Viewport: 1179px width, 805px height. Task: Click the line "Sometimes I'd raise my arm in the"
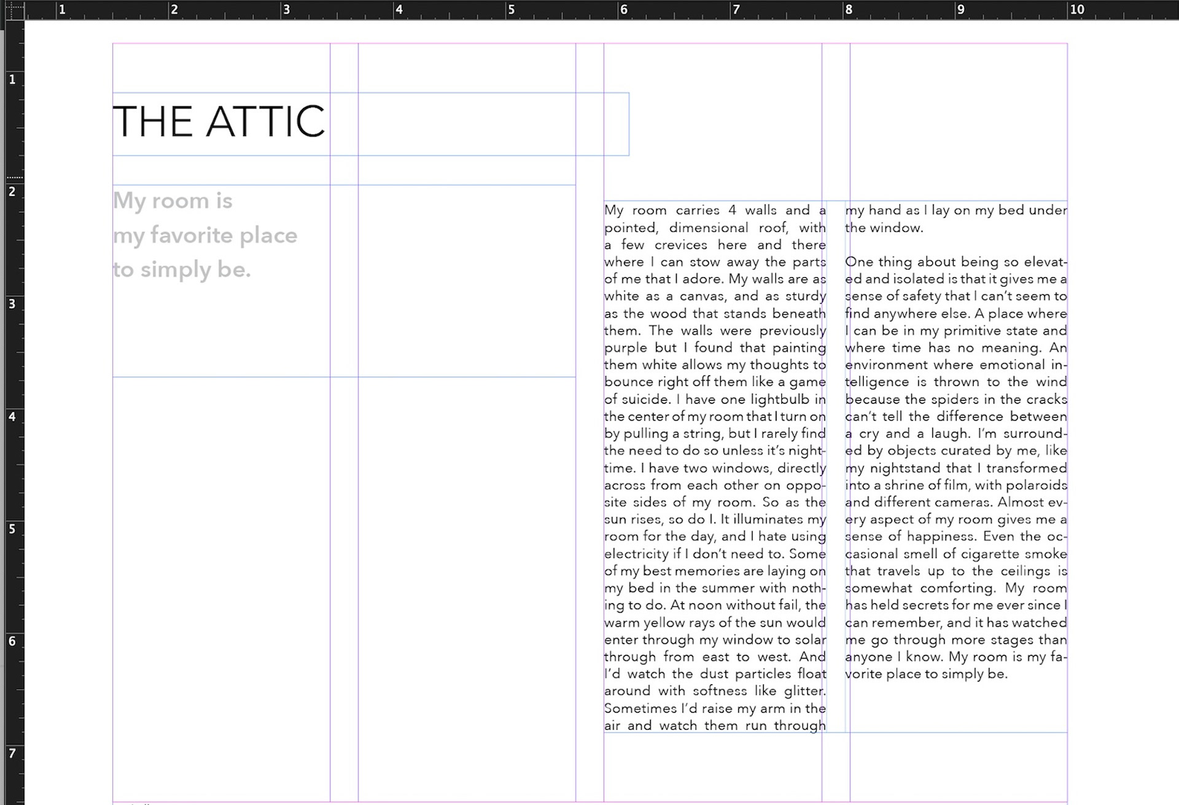coord(715,708)
